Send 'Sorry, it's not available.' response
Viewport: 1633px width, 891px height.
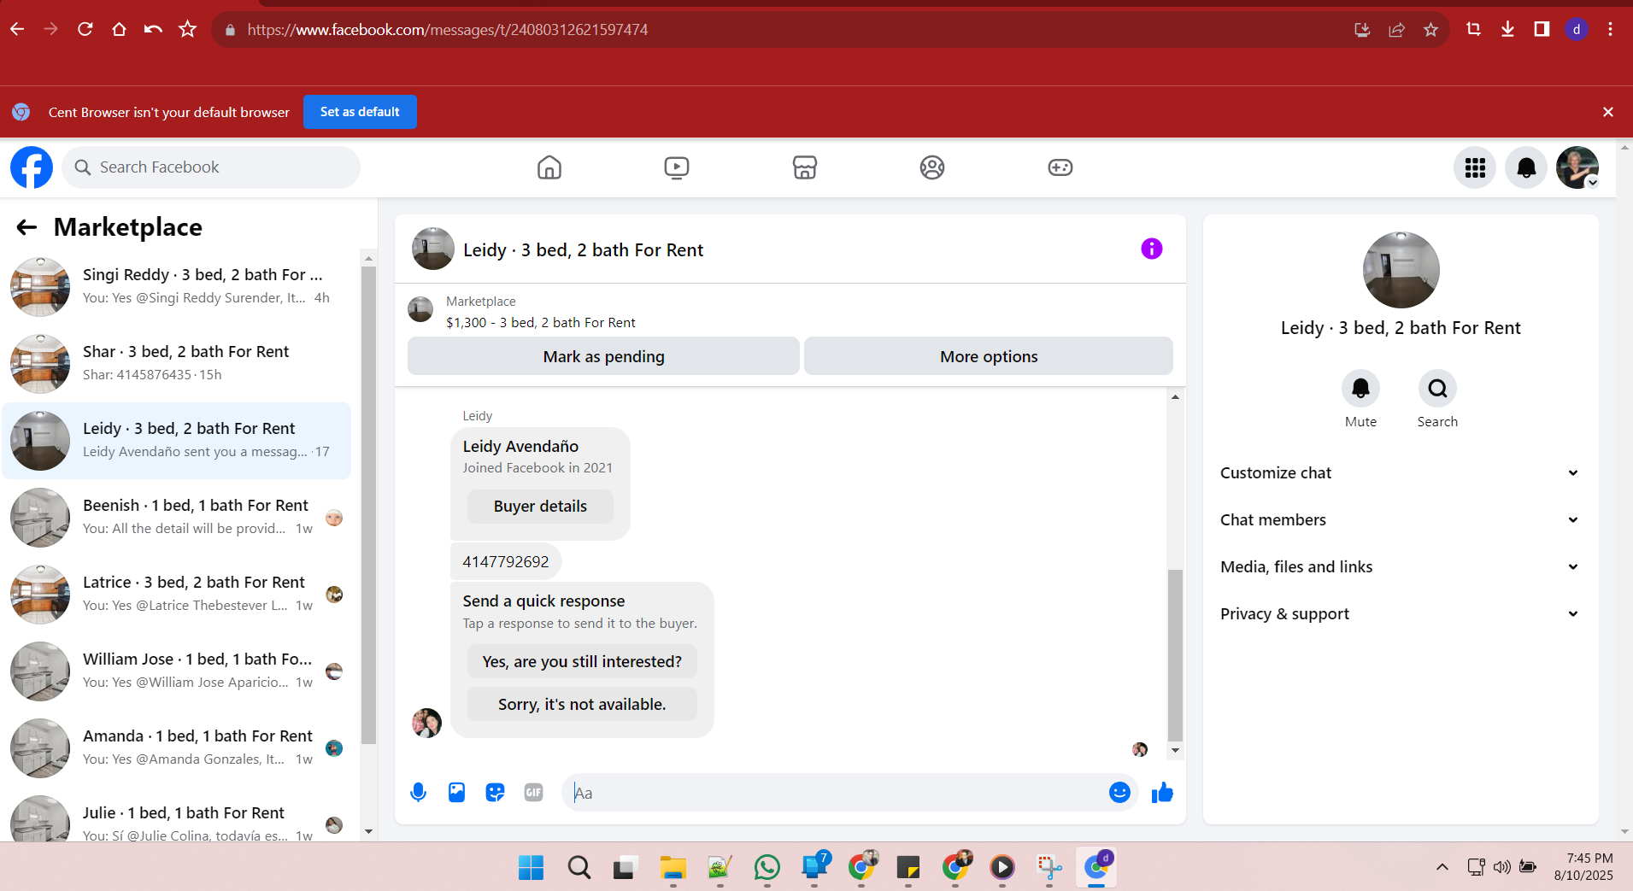(582, 705)
